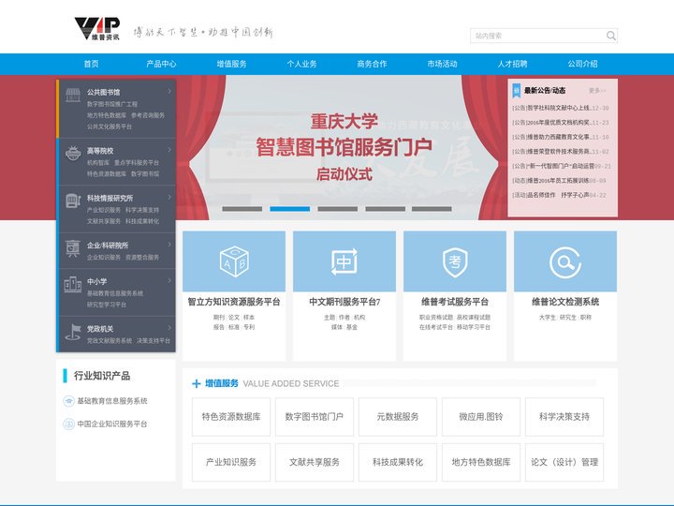Viewport: 674px width, 506px height.
Task: Expand the 中小学 chevron arrow
Action: 169,280
